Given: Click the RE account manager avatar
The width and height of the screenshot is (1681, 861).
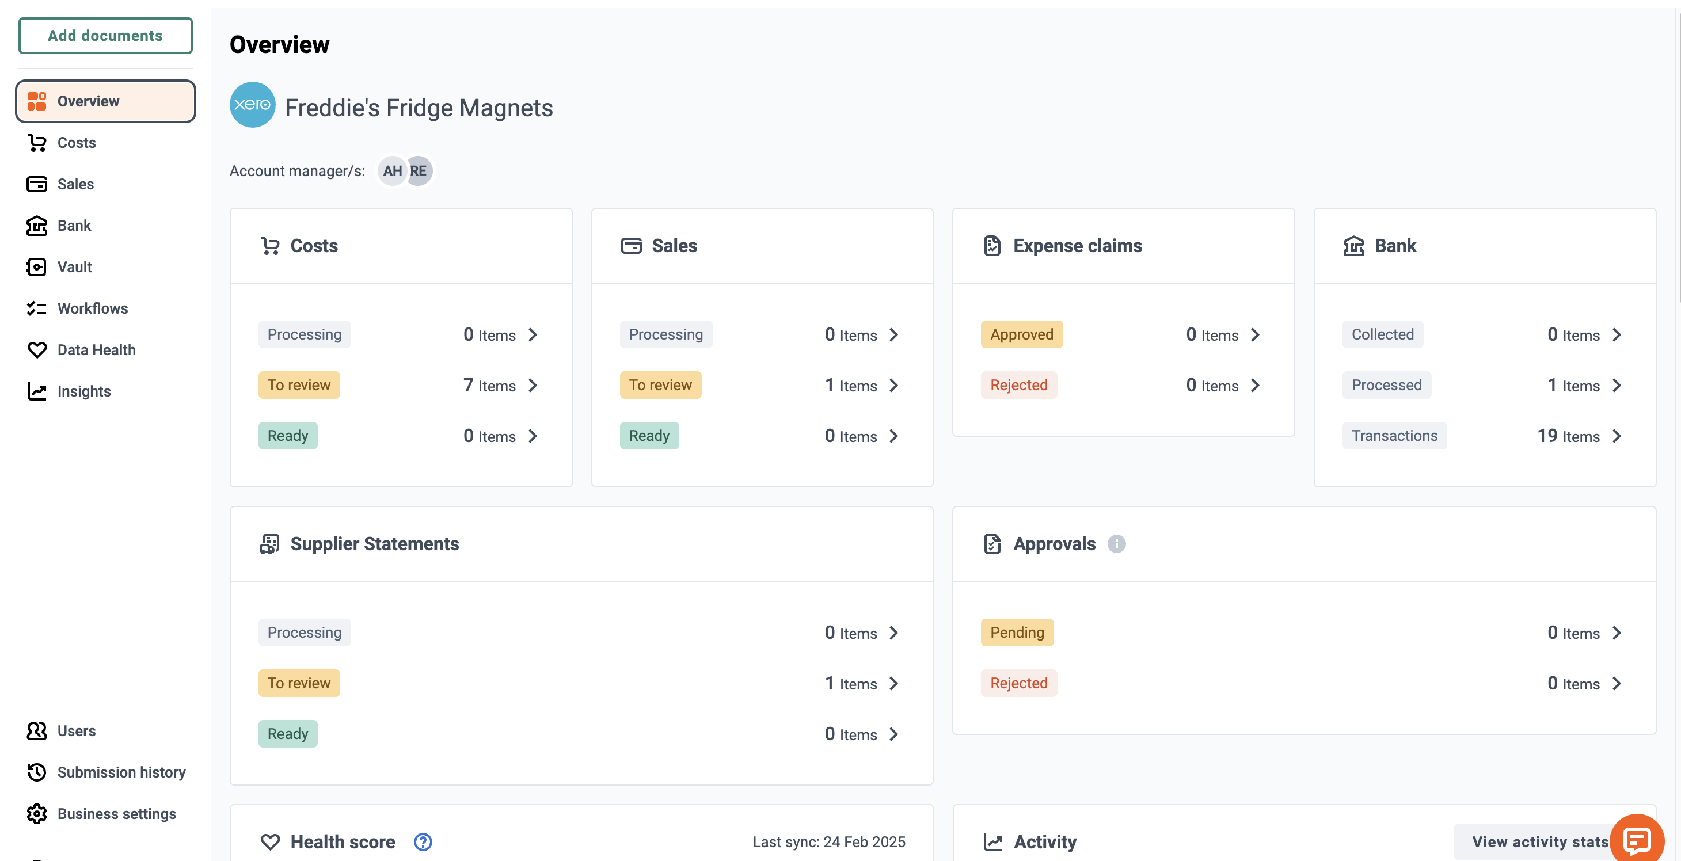Looking at the screenshot, I should 420,171.
